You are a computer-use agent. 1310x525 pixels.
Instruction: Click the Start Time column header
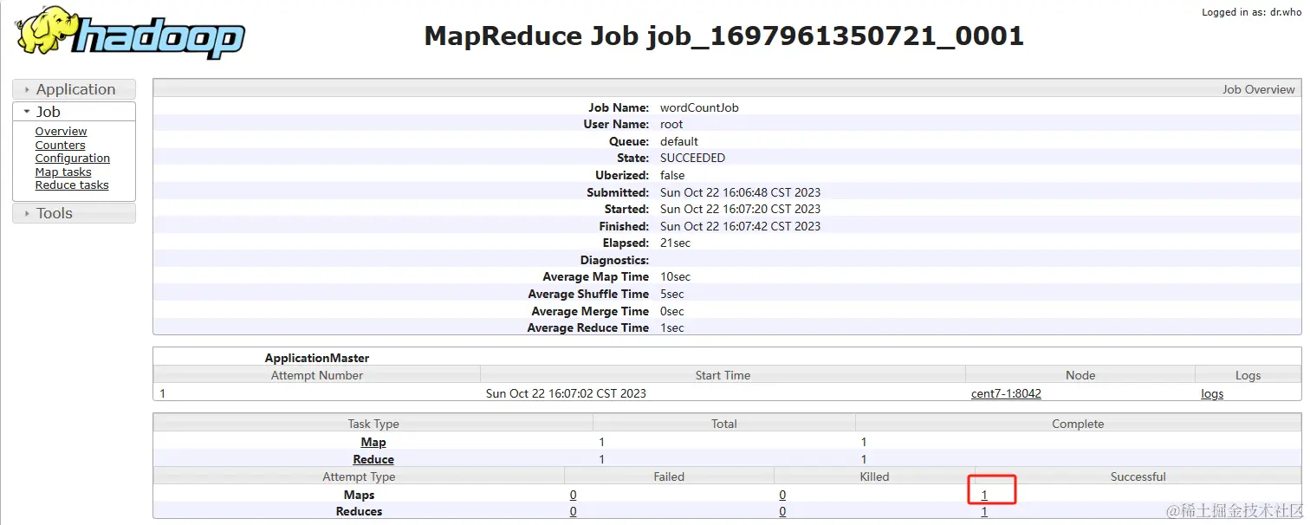coord(723,375)
